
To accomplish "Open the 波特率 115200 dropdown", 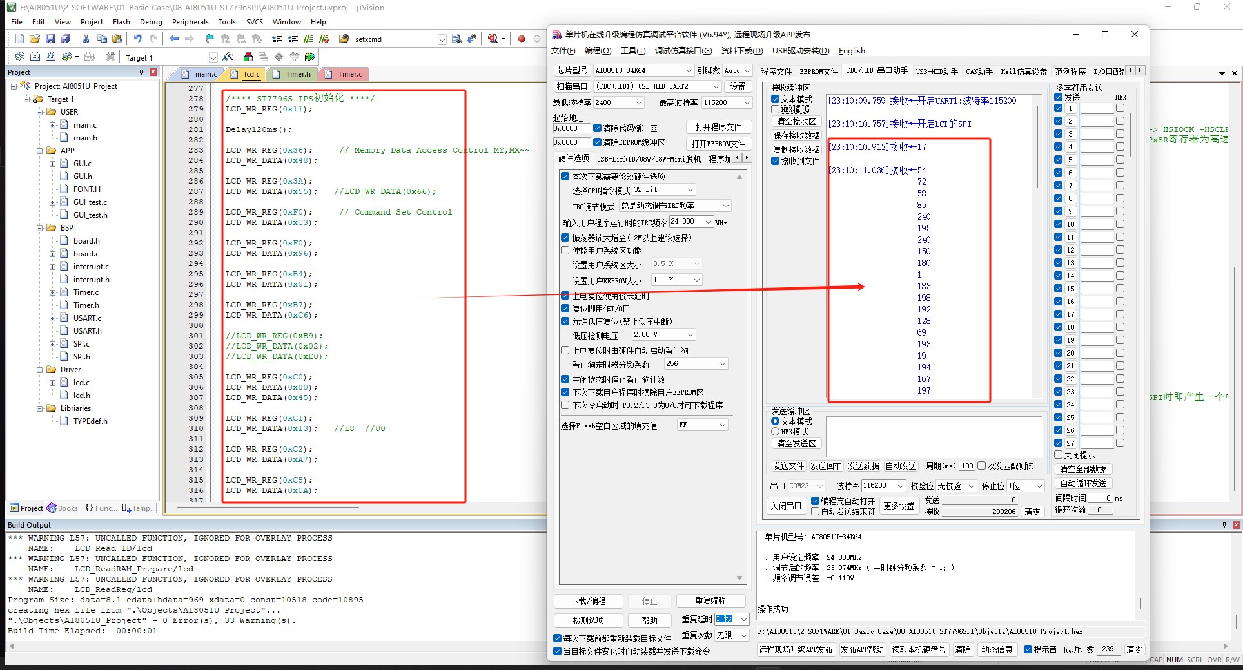I will point(900,486).
